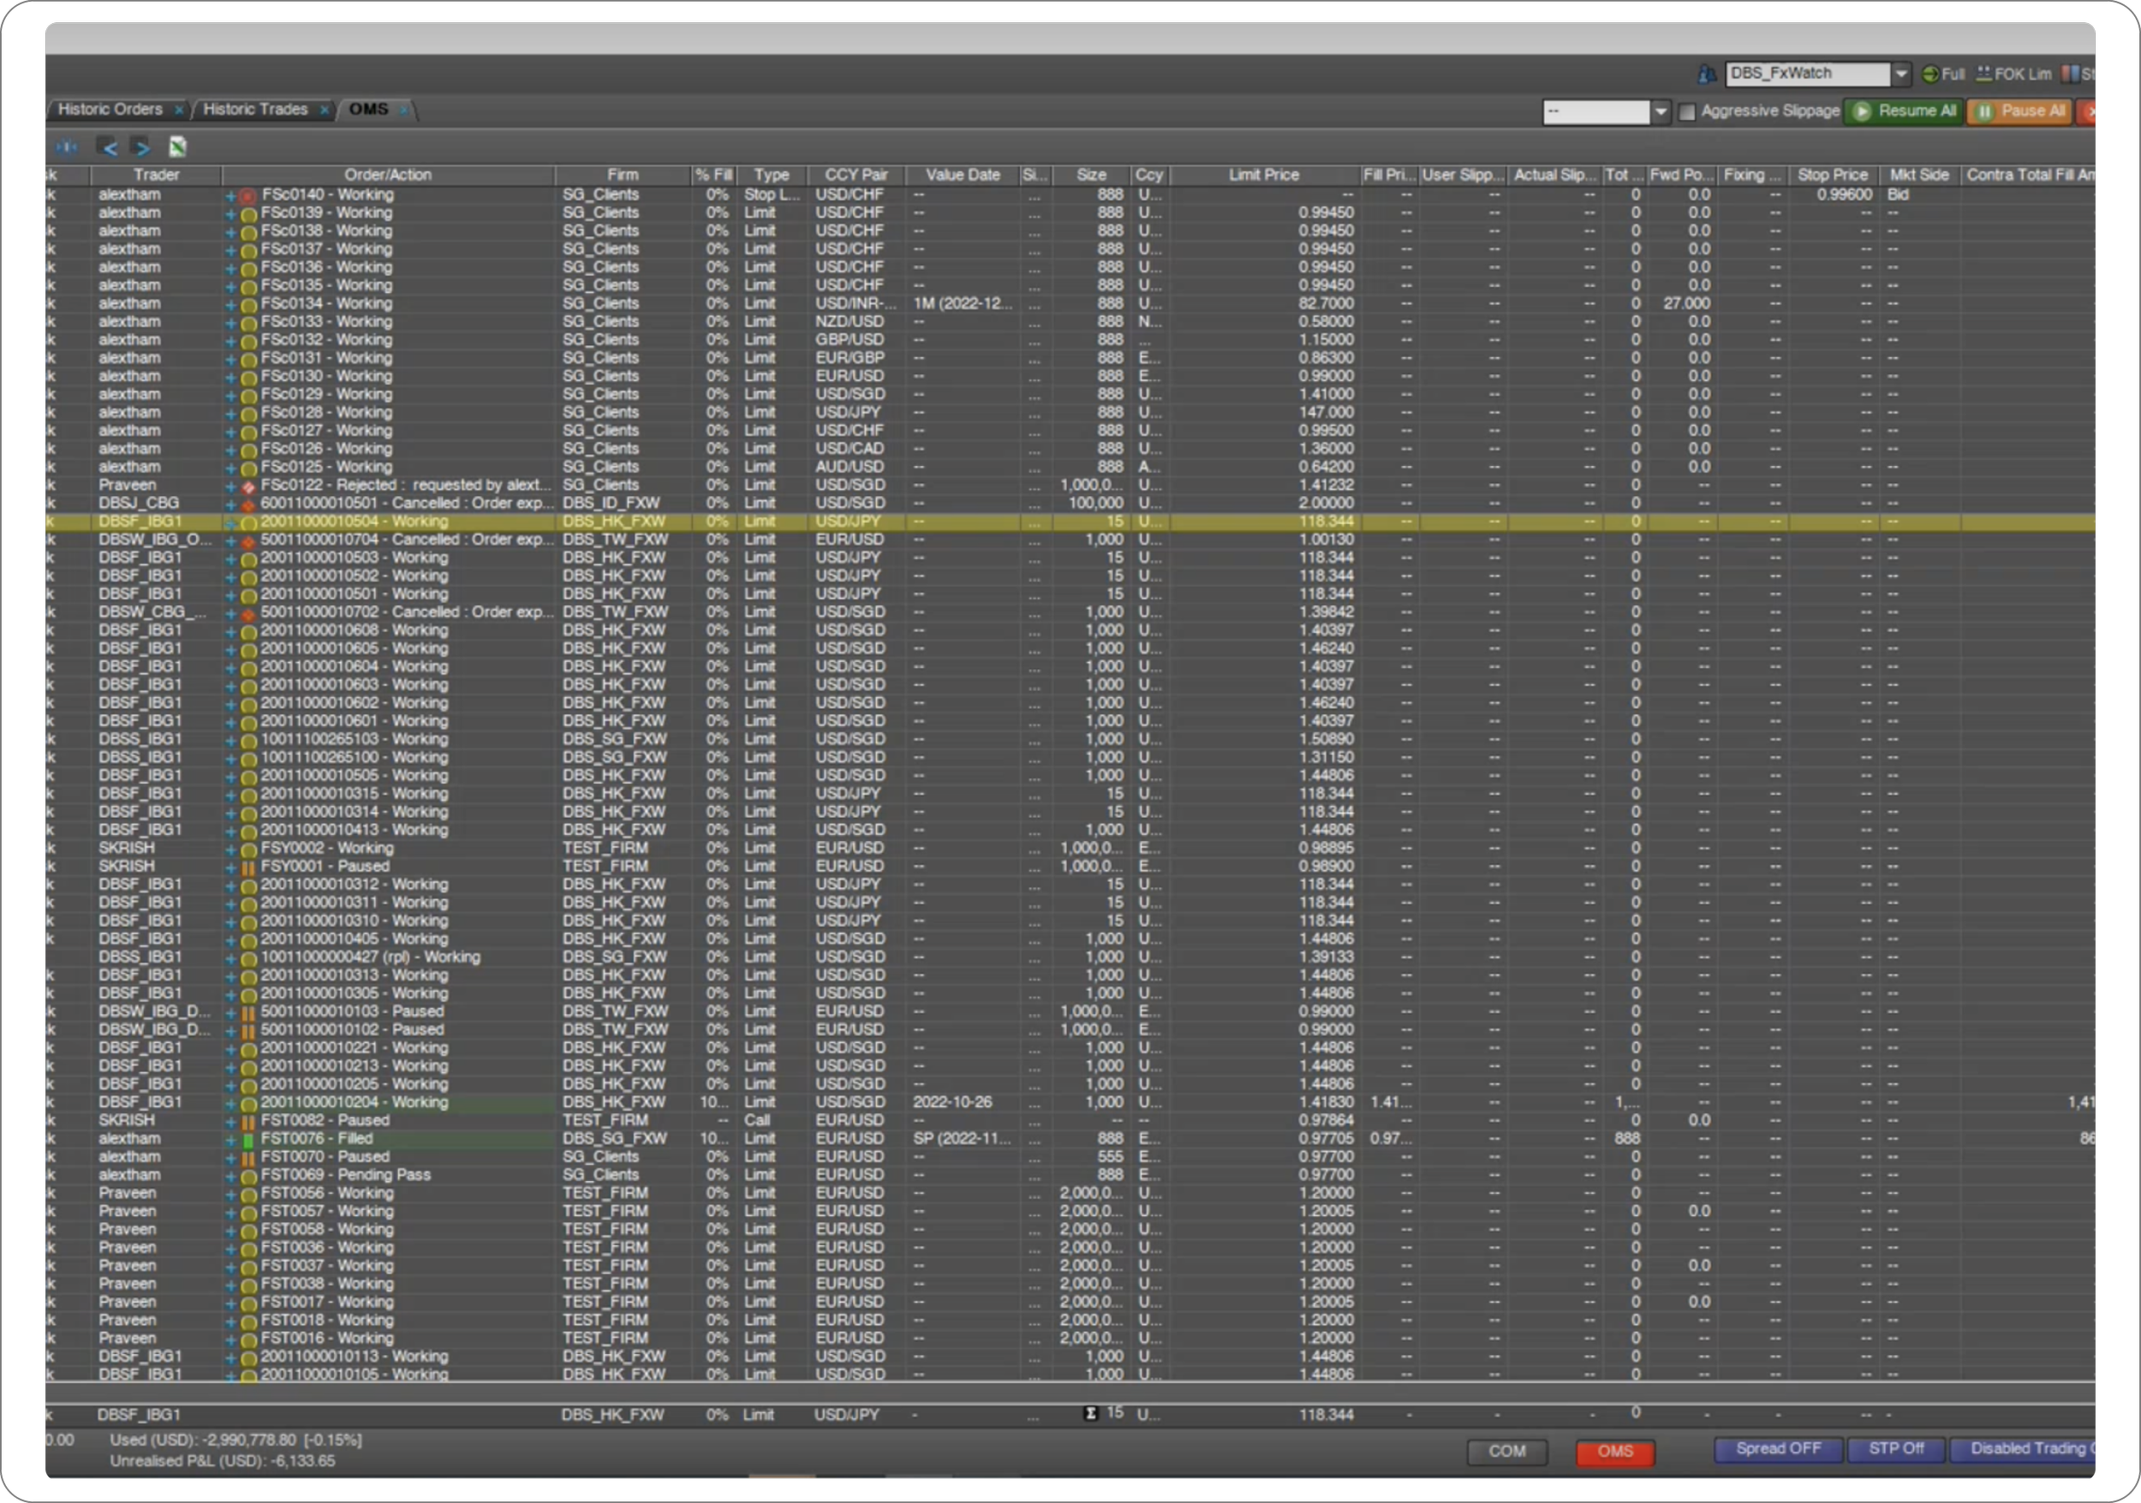
Task: Toggle the STP Off button
Action: (1895, 1449)
